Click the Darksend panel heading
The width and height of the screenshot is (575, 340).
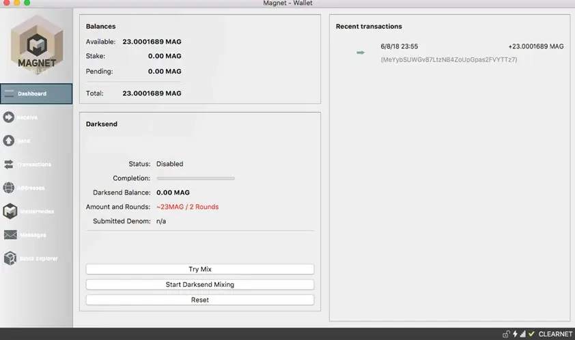102,124
